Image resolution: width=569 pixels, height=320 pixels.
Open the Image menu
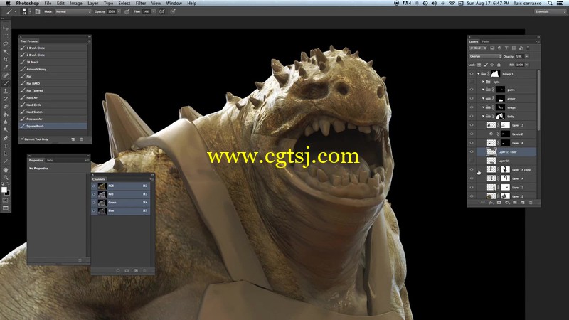76,4
